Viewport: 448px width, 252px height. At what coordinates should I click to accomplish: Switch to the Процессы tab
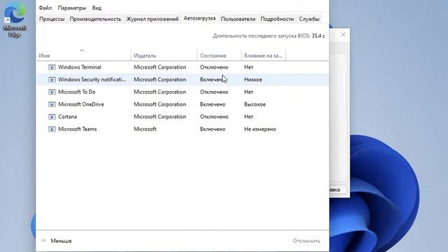[x=52, y=19]
